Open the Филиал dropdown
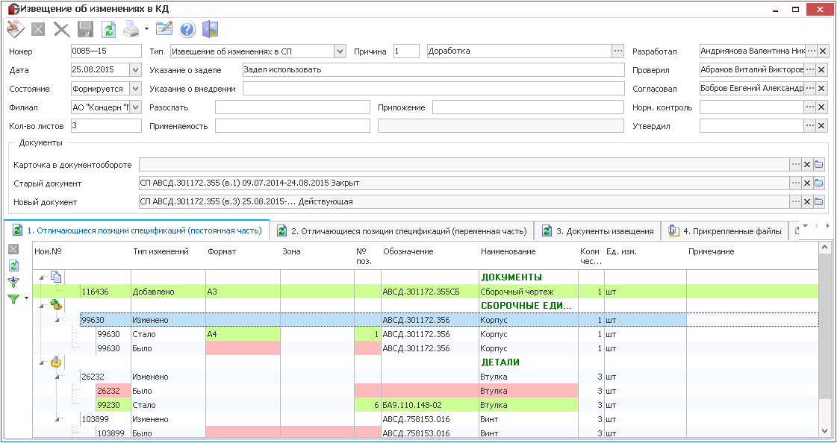 pyautogui.click(x=136, y=107)
